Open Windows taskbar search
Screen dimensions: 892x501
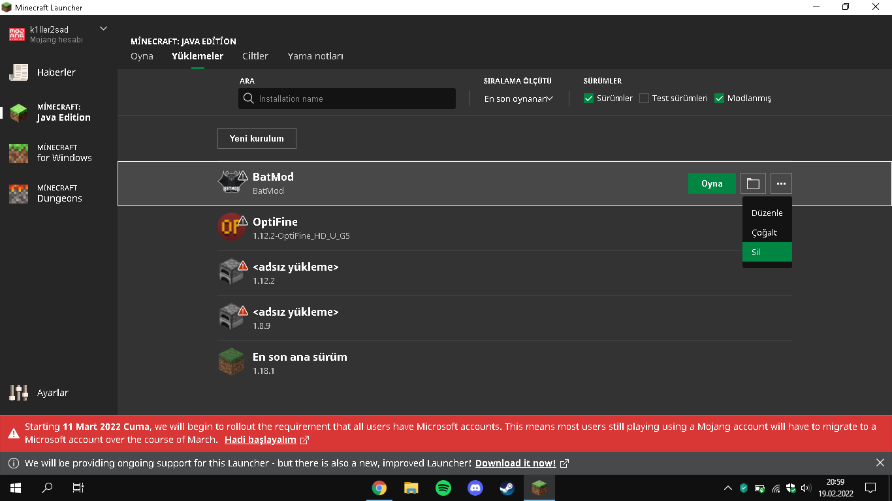point(47,488)
